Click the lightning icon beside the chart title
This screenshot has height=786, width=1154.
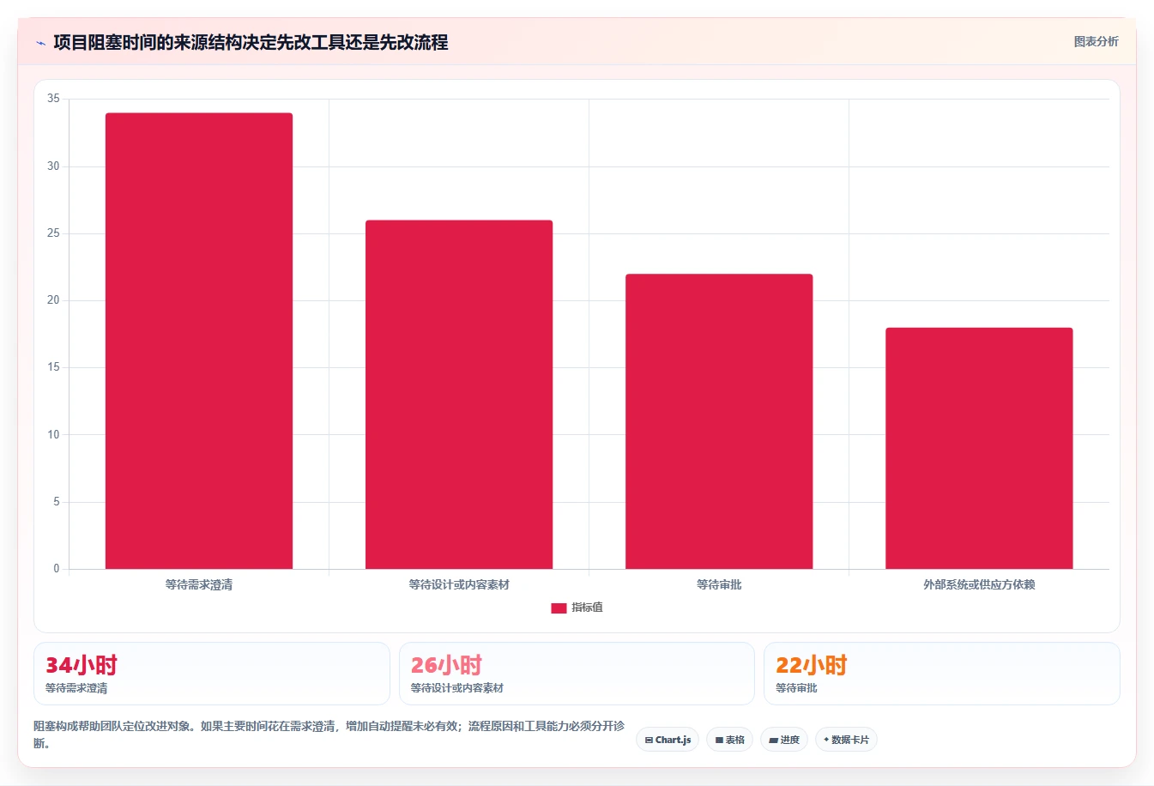pyautogui.click(x=40, y=43)
